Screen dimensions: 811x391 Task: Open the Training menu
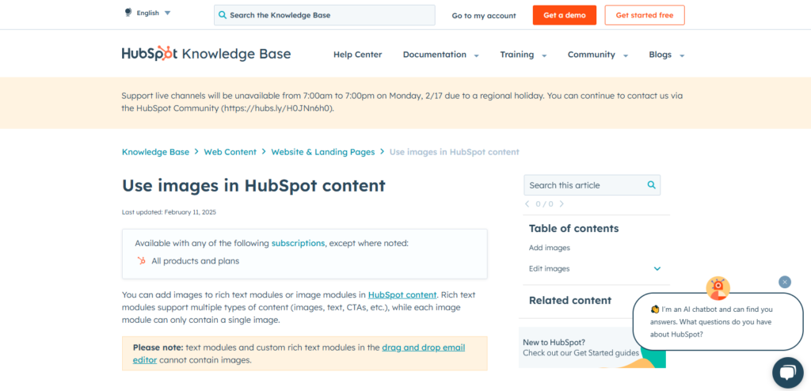tap(516, 55)
